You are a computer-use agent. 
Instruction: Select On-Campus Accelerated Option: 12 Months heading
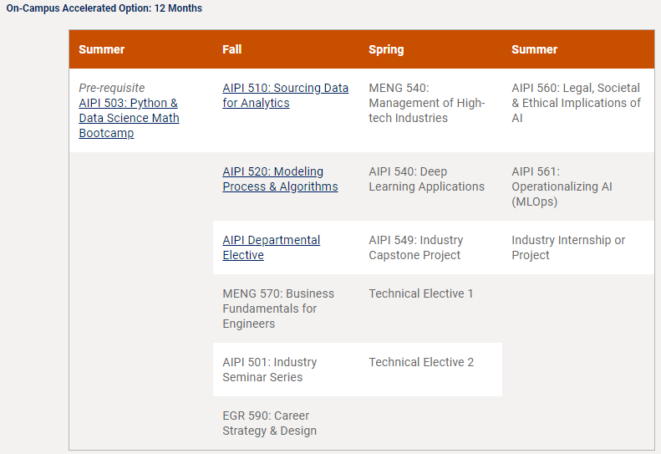click(104, 8)
